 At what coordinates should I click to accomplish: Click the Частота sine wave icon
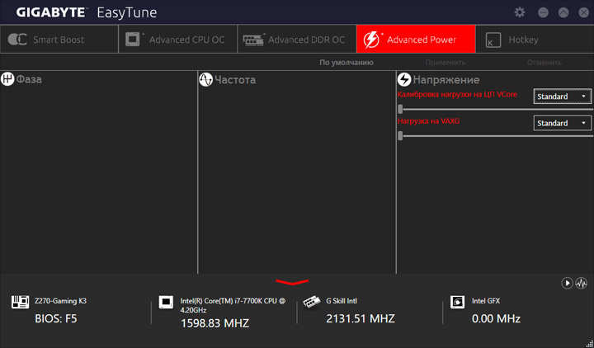pyautogui.click(x=205, y=79)
